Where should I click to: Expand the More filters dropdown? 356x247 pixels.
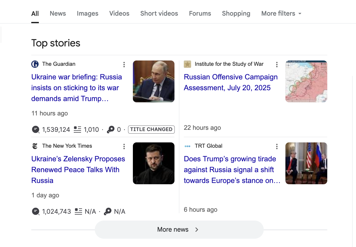281,13
